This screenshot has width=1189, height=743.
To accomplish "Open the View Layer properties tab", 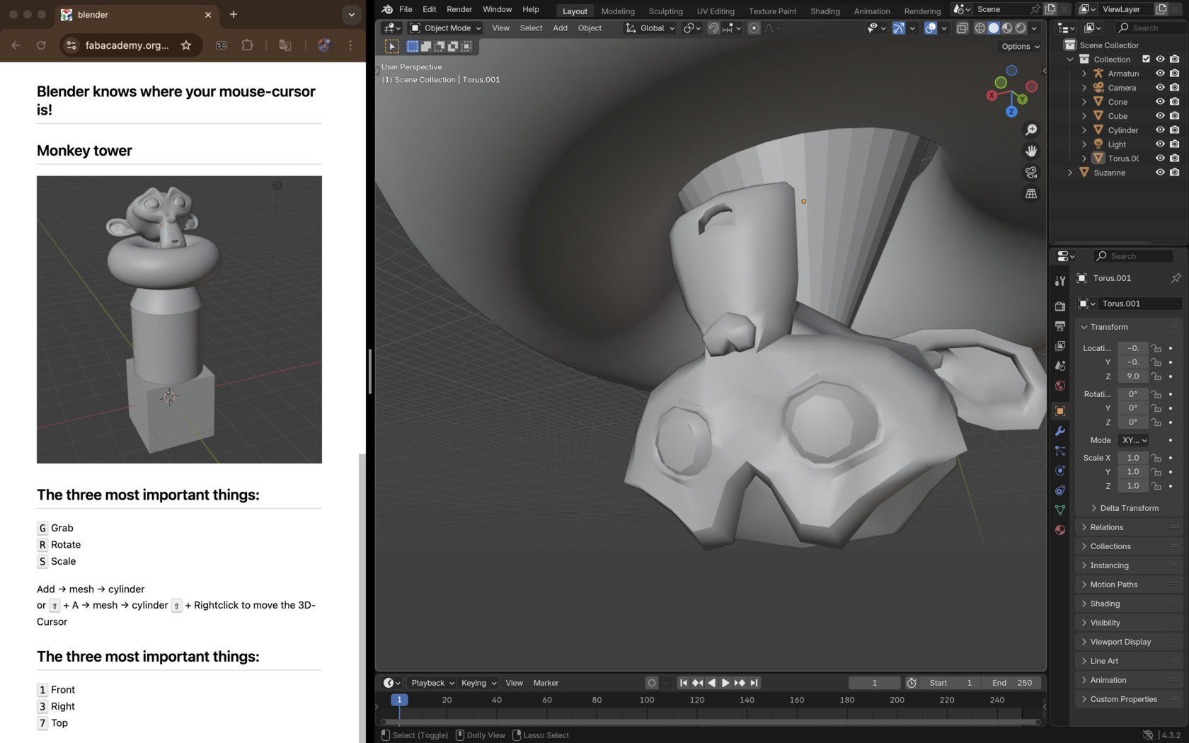I will click(1059, 346).
